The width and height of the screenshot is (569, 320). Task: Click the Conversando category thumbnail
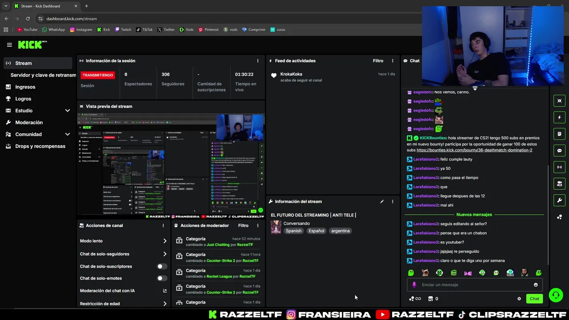[x=276, y=227]
